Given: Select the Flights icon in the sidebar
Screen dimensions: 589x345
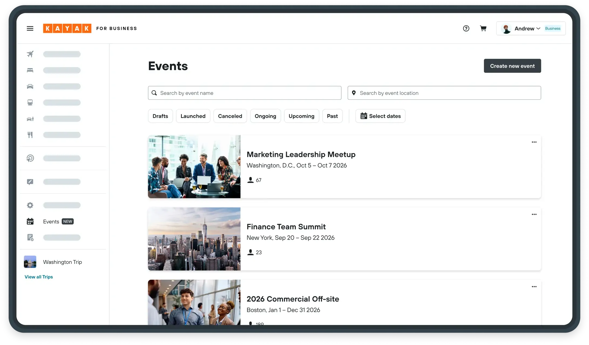Looking at the screenshot, I should [x=30, y=54].
